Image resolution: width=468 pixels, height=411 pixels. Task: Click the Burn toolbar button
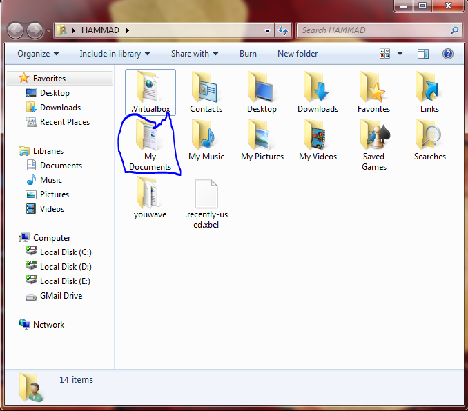pyautogui.click(x=248, y=54)
